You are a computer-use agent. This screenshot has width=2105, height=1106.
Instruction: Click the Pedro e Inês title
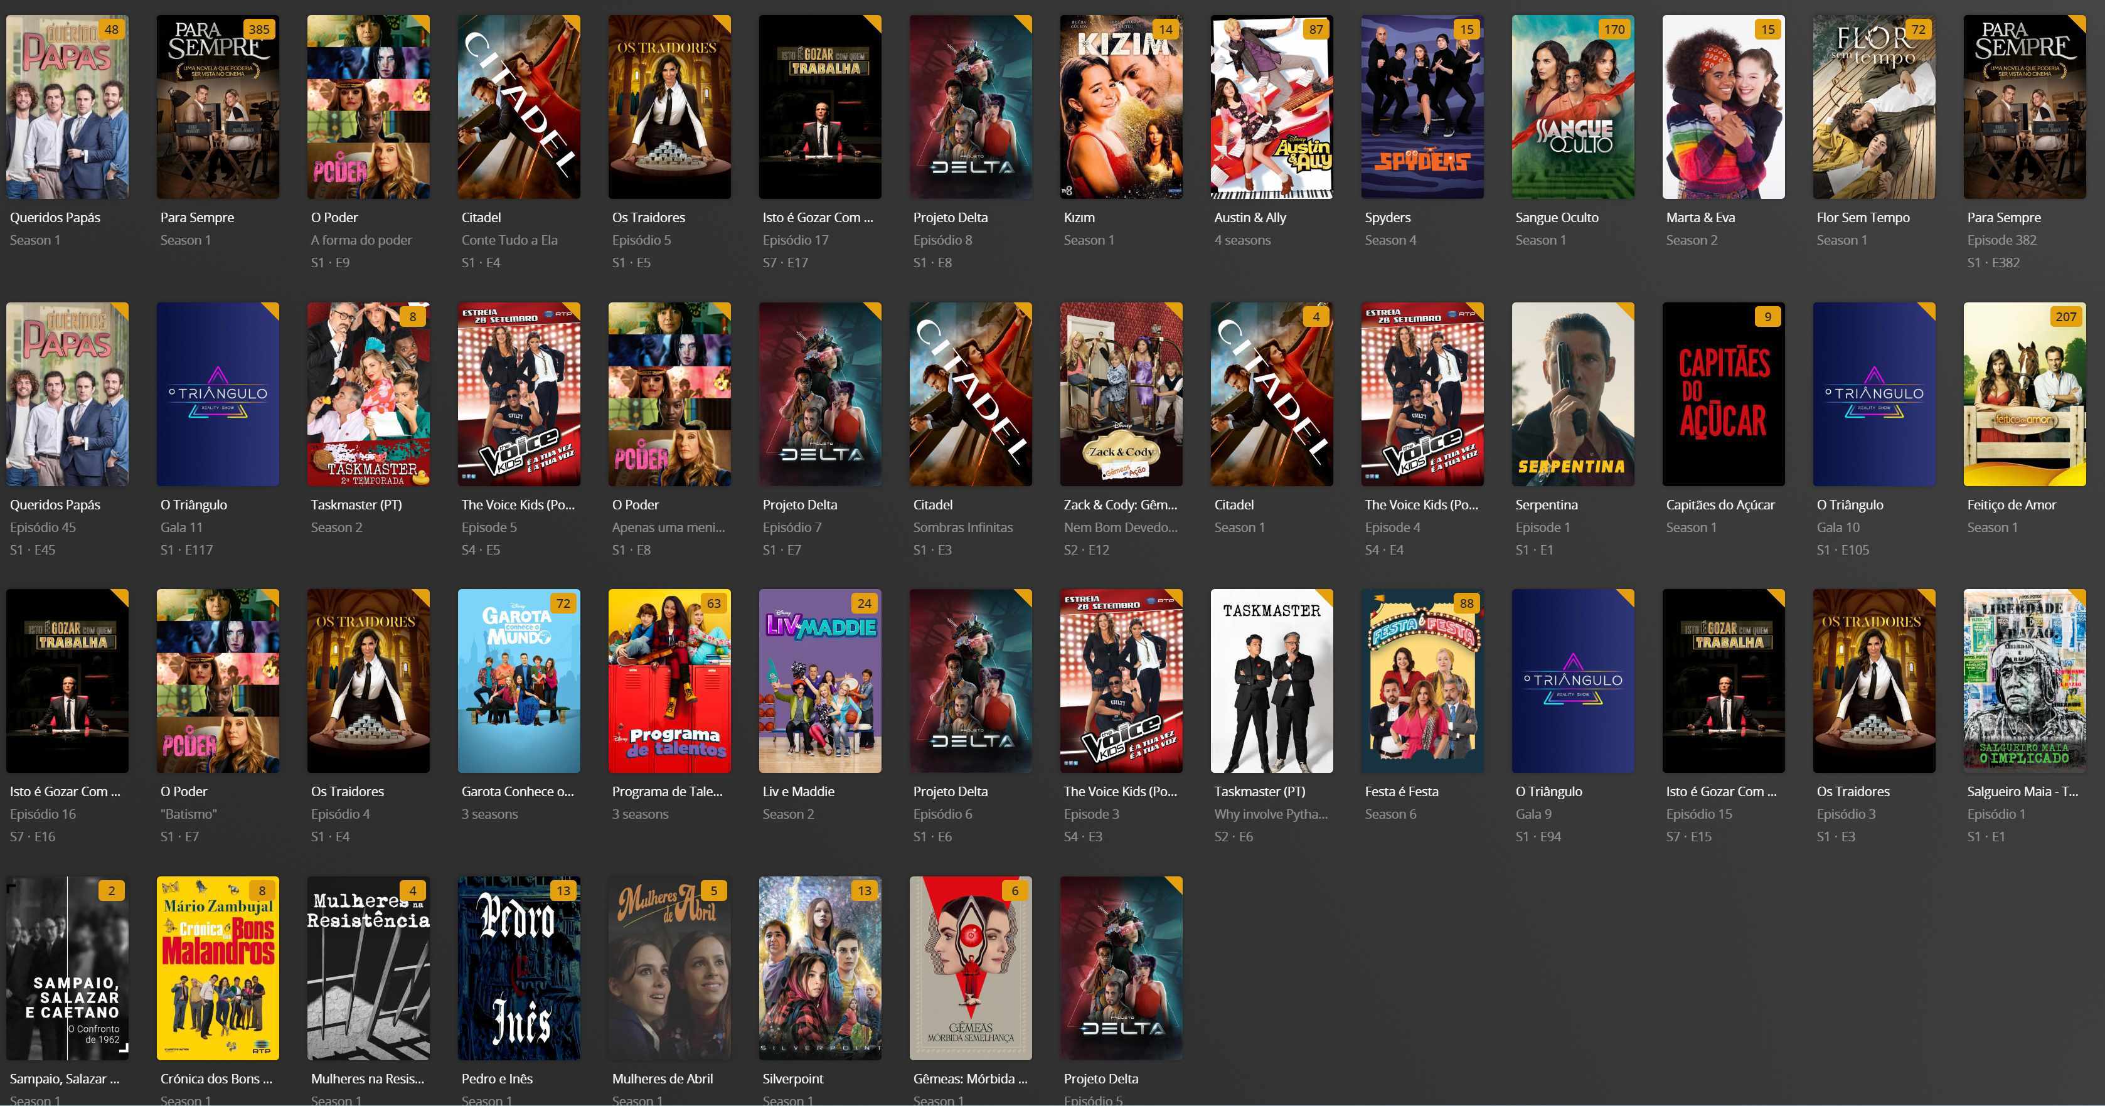click(496, 1079)
